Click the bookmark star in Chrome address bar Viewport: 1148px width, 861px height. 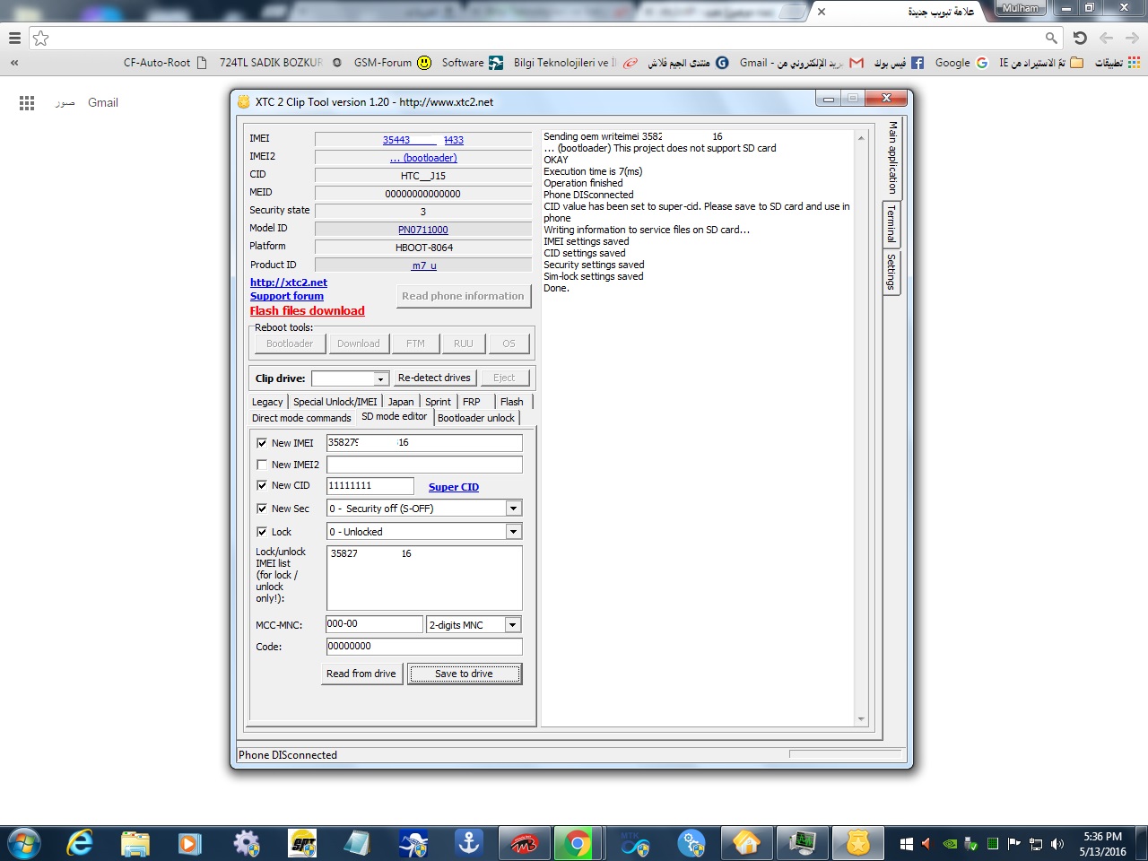40,38
